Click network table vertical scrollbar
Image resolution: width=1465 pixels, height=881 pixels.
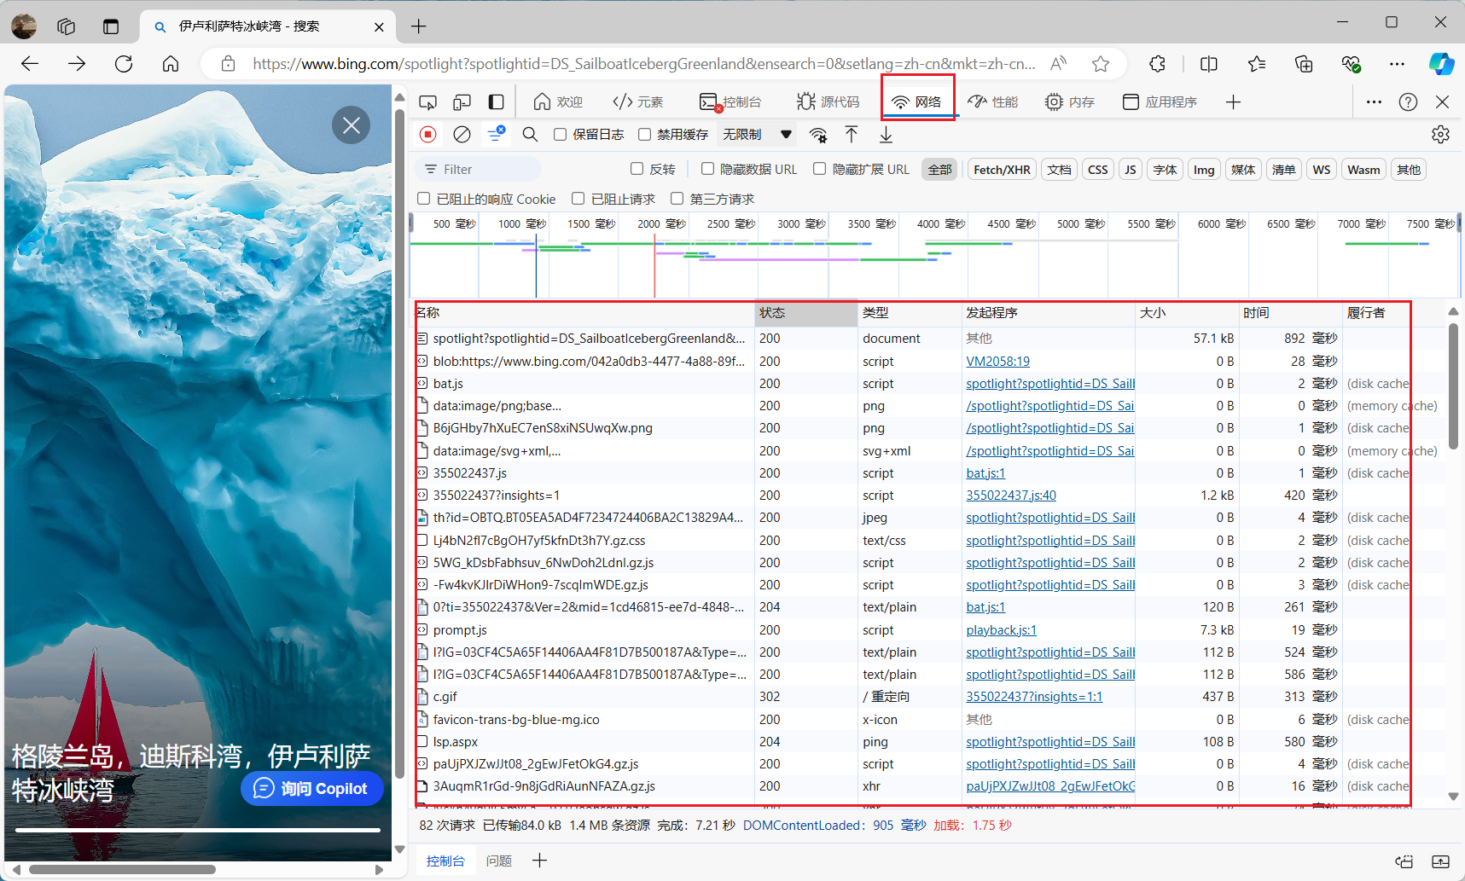1453,386
